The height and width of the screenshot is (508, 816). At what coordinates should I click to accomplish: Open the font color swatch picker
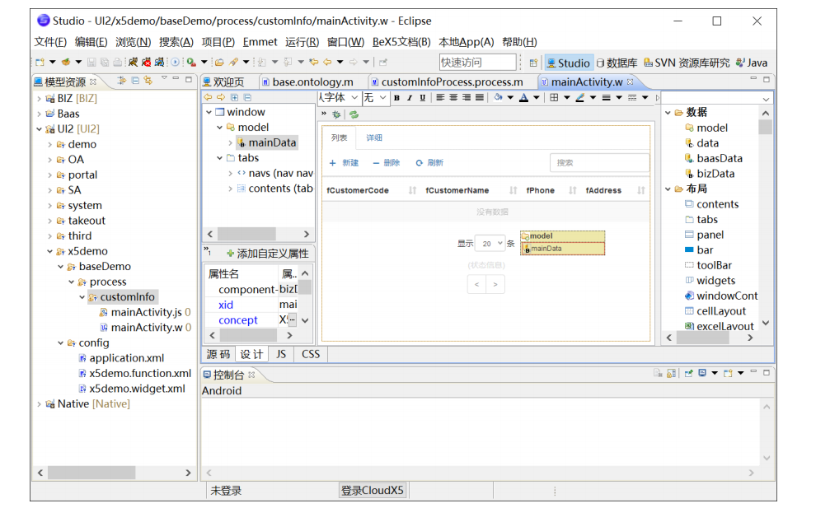point(523,99)
